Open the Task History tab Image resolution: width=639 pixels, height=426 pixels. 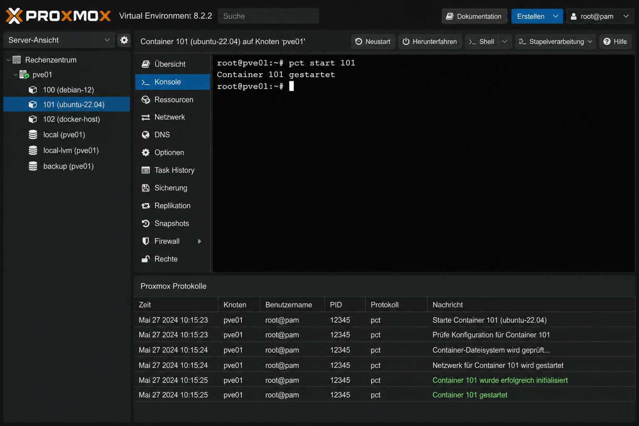(x=173, y=170)
